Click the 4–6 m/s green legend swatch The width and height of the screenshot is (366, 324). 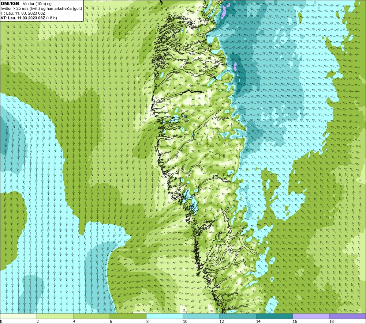[x=91, y=316]
